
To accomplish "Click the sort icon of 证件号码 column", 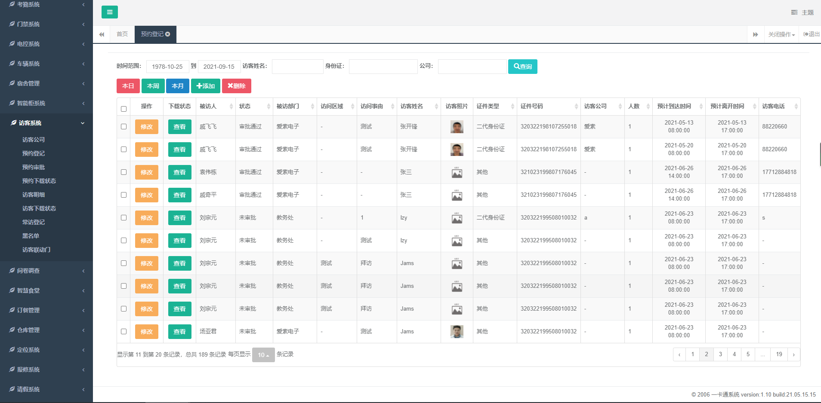I will 576,107.
